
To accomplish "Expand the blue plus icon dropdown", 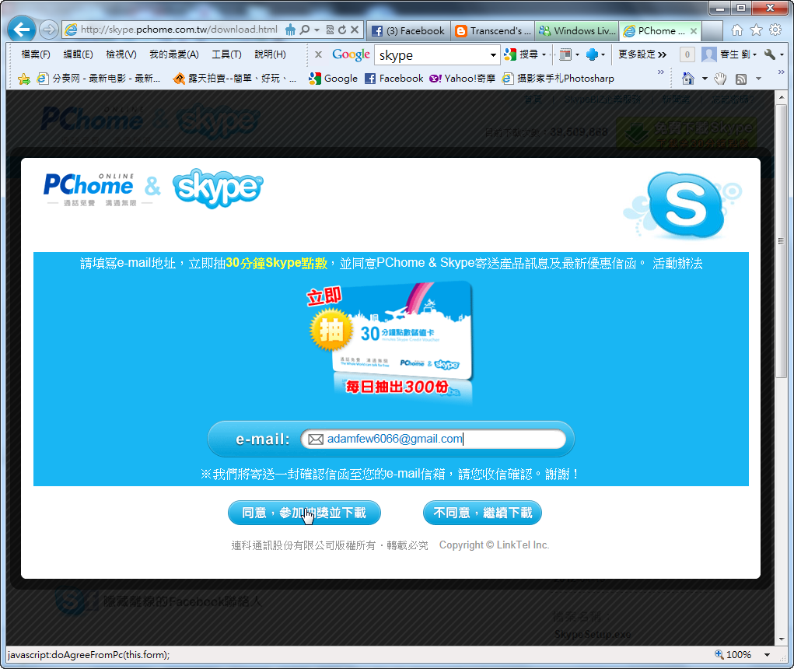I will click(603, 54).
